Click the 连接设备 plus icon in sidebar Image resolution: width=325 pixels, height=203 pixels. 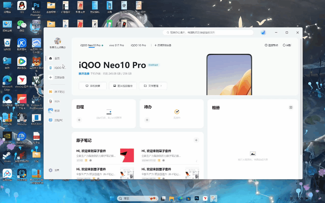point(50,77)
